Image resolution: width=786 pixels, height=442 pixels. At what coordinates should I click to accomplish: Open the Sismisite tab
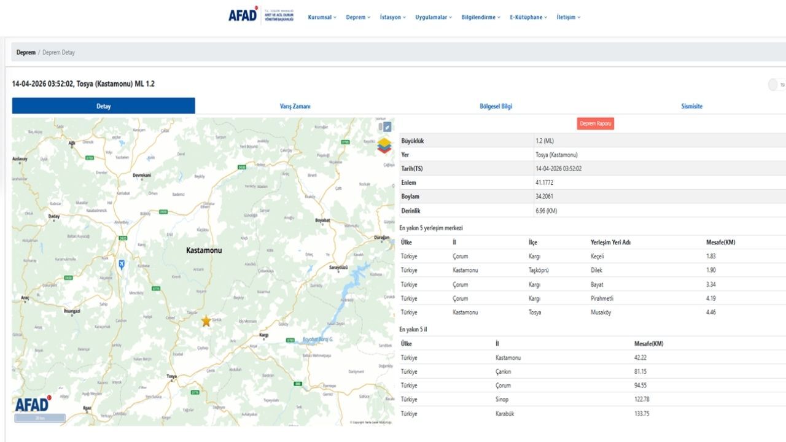point(691,106)
